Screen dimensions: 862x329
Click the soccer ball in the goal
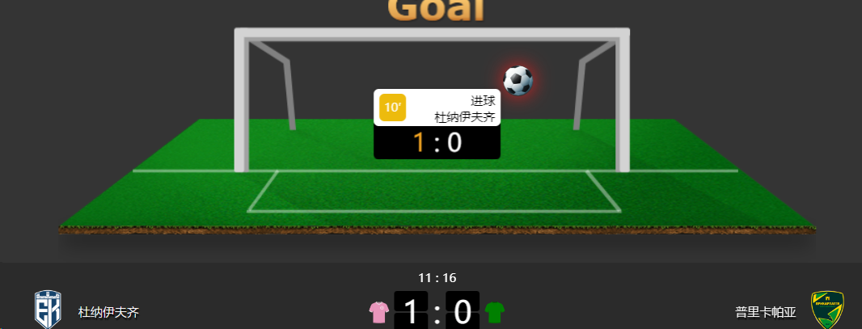[x=518, y=80]
